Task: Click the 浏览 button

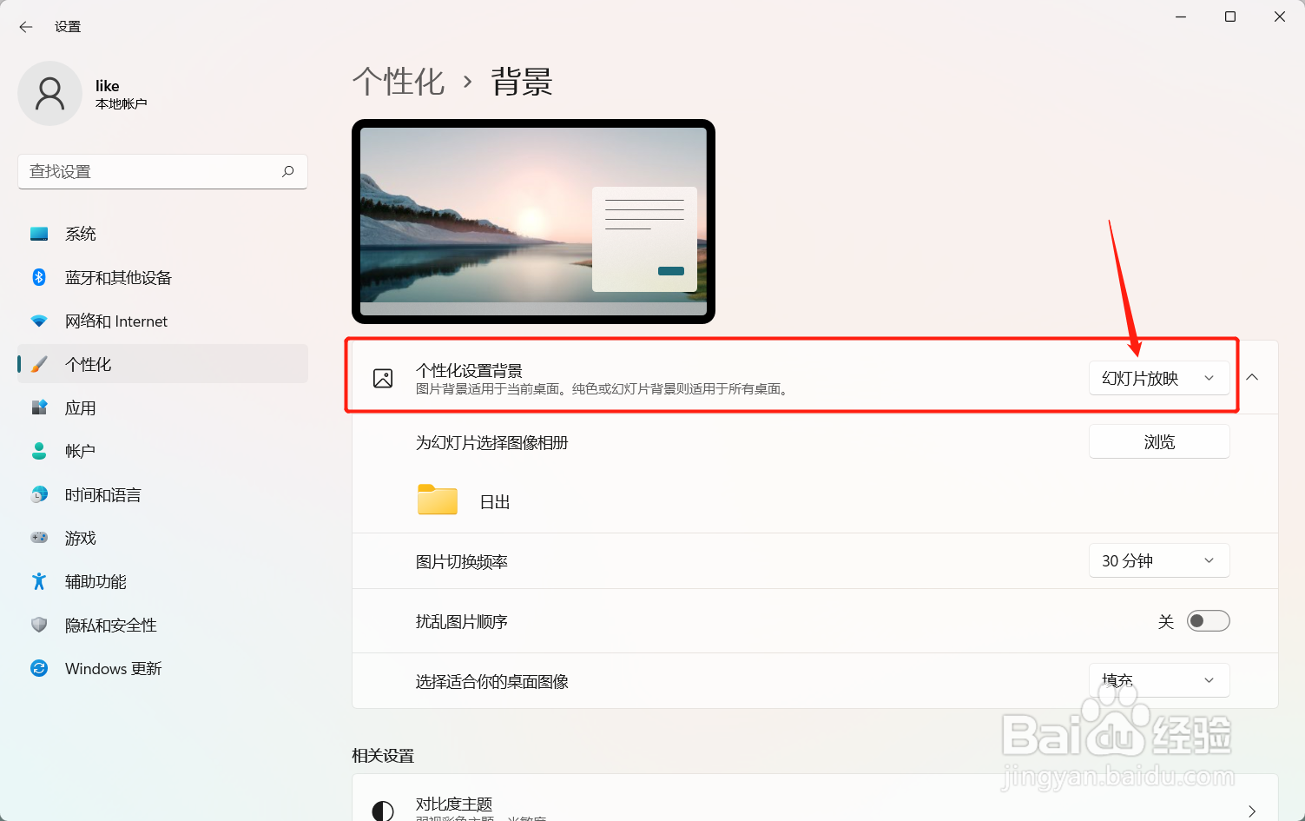Action: 1159,441
